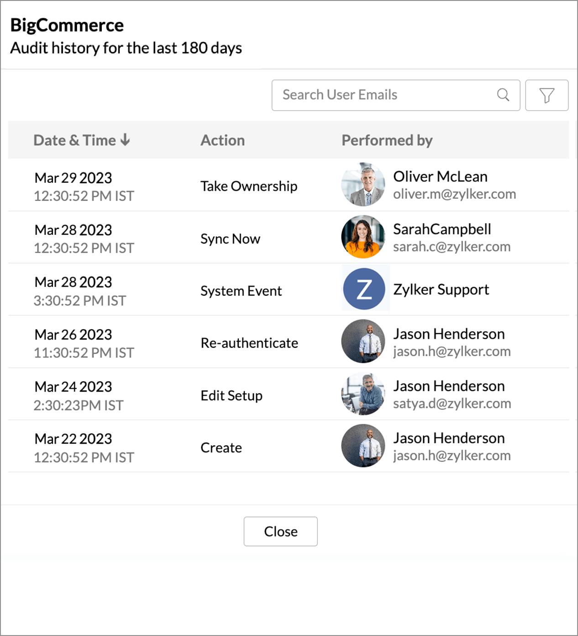
Task: Click the Date & Time sort arrow
Action: click(126, 140)
